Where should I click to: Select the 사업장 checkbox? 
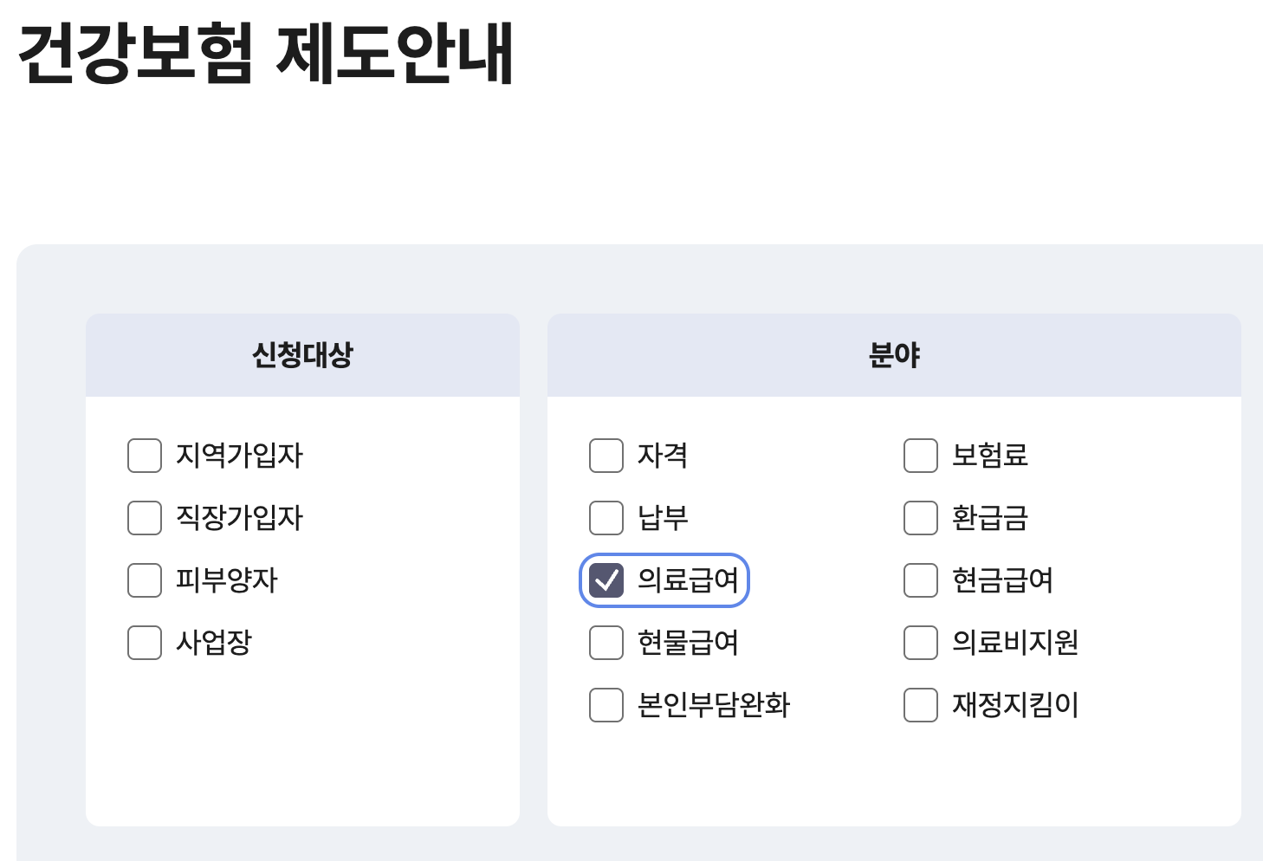[144, 643]
